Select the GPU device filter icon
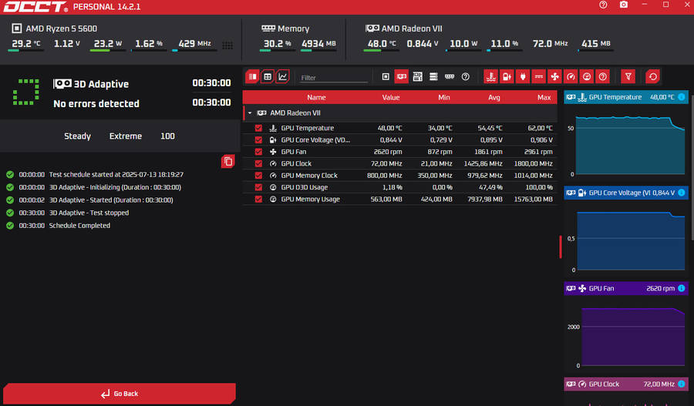This screenshot has width=694, height=406. pos(402,77)
